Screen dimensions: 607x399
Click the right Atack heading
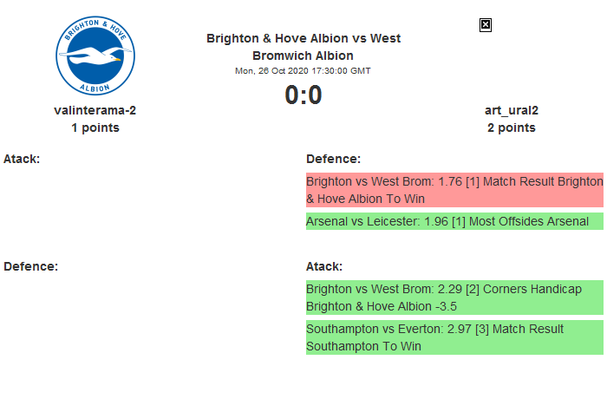tap(324, 266)
